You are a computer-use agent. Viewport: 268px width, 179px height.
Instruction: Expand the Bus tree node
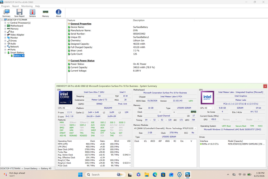[x=5, y=32]
